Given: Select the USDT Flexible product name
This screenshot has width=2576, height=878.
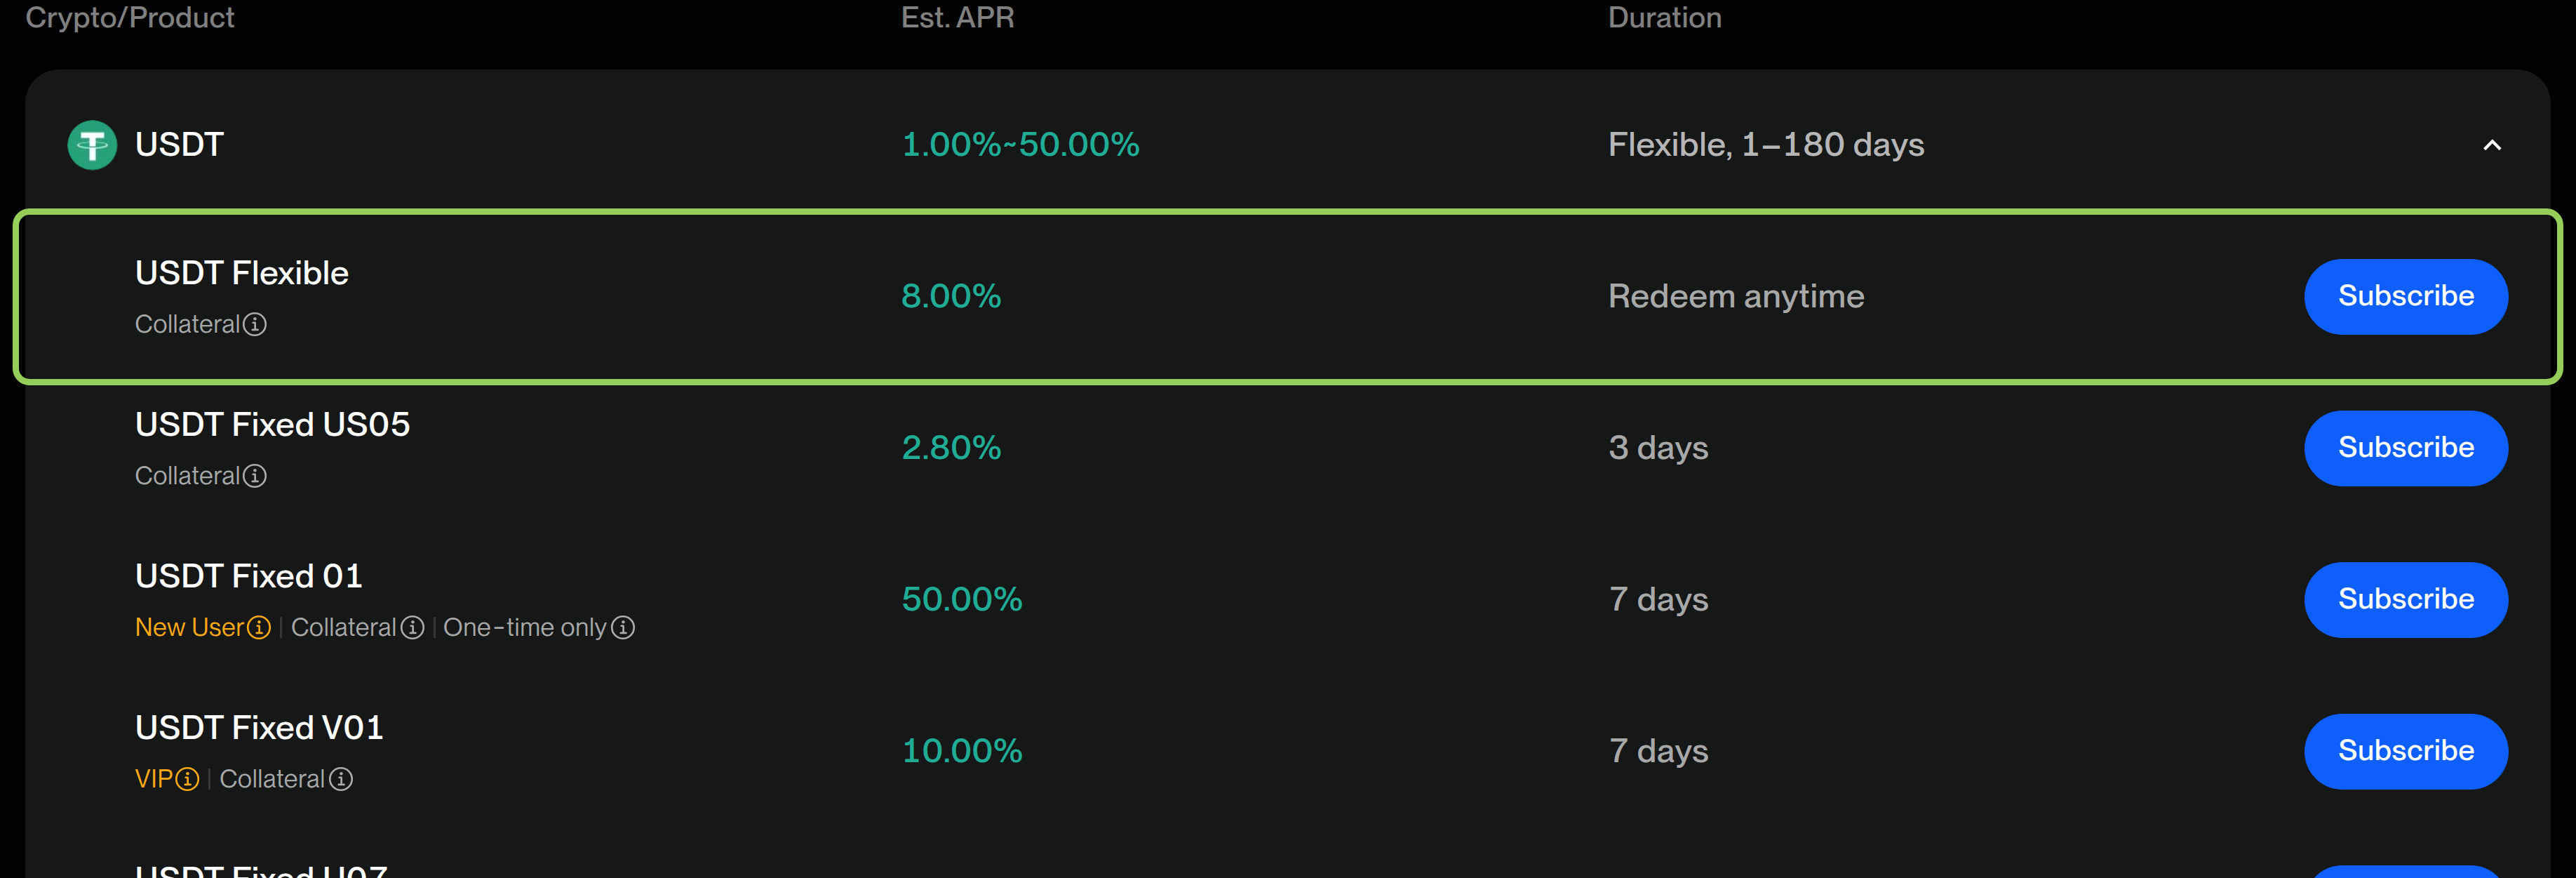Looking at the screenshot, I should tap(242, 273).
